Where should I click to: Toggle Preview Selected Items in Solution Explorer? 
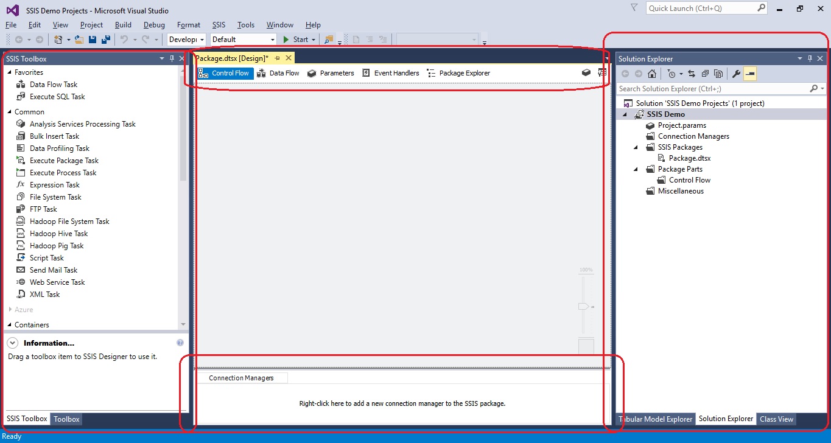[x=750, y=74]
